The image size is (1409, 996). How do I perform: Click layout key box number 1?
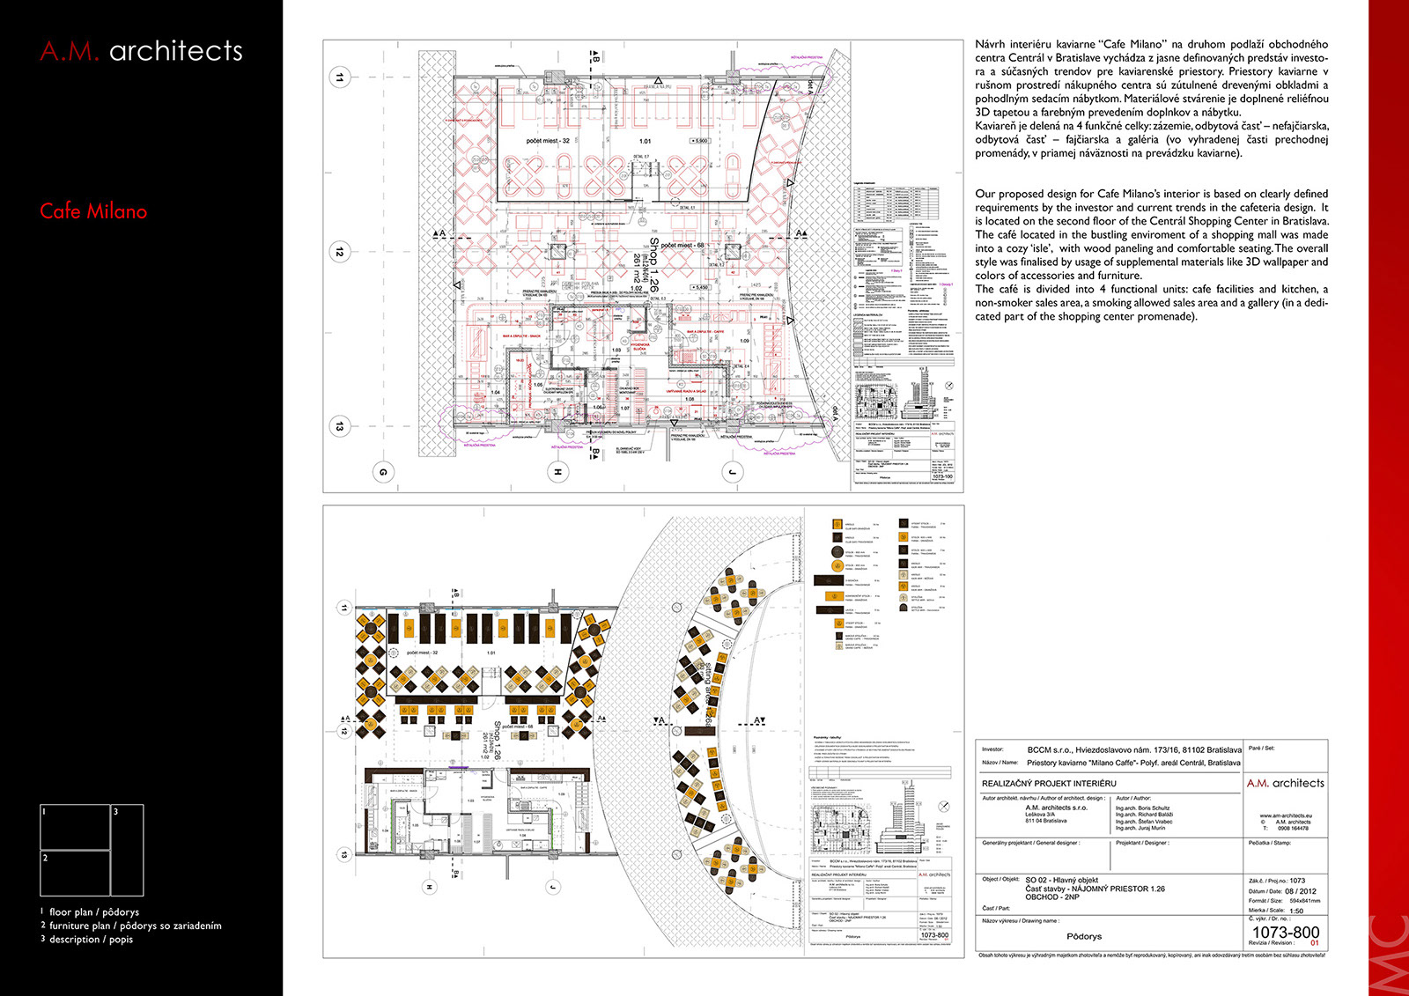point(75,827)
